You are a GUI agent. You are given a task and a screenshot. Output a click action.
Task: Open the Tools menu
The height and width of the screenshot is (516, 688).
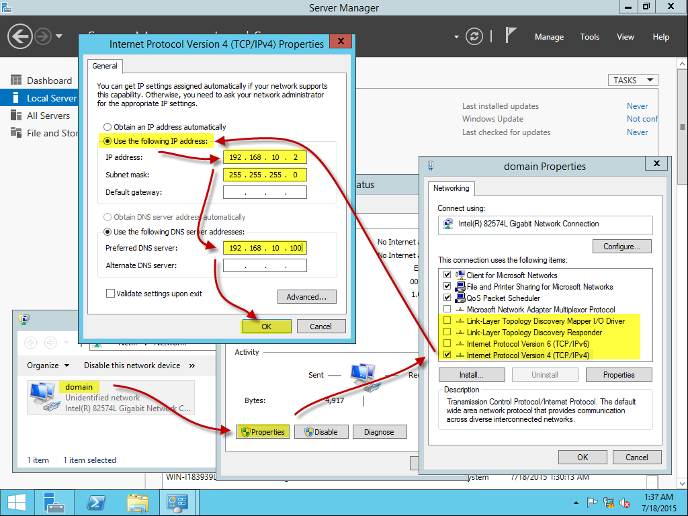[x=590, y=37]
